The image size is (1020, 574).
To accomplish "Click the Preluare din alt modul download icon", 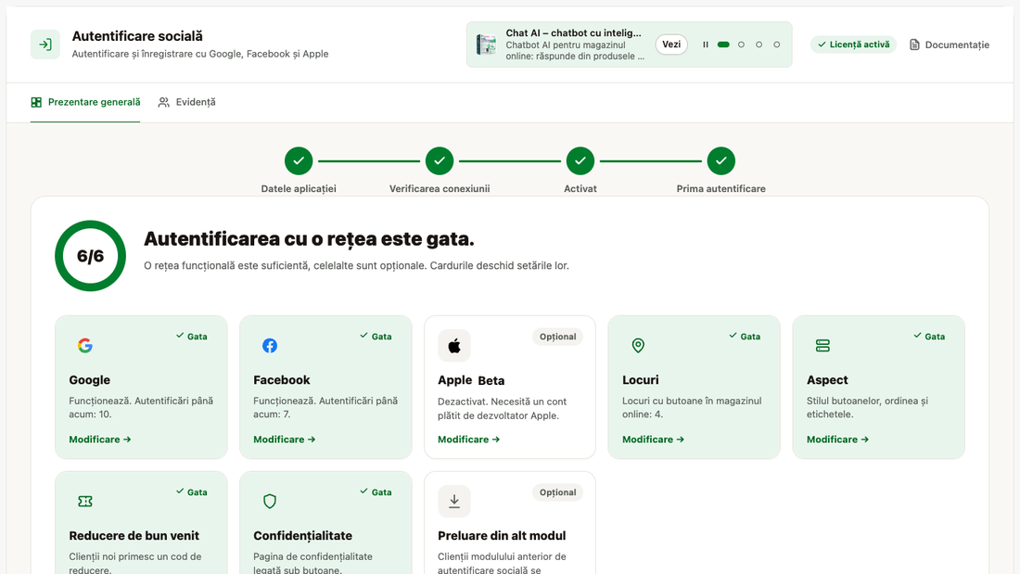I will pos(454,501).
